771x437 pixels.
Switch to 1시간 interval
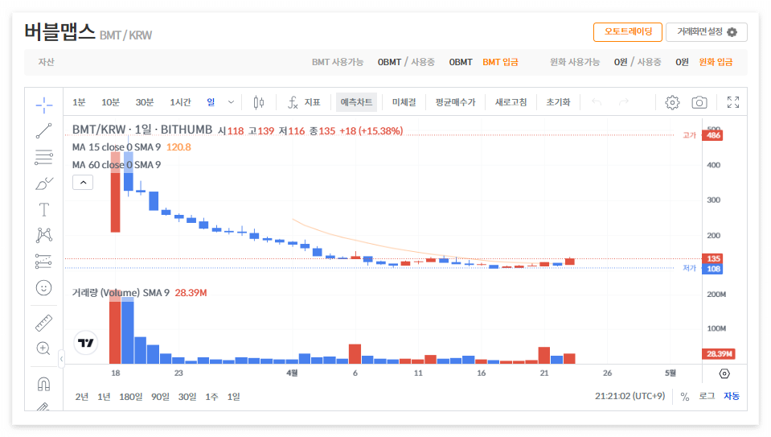coord(180,102)
